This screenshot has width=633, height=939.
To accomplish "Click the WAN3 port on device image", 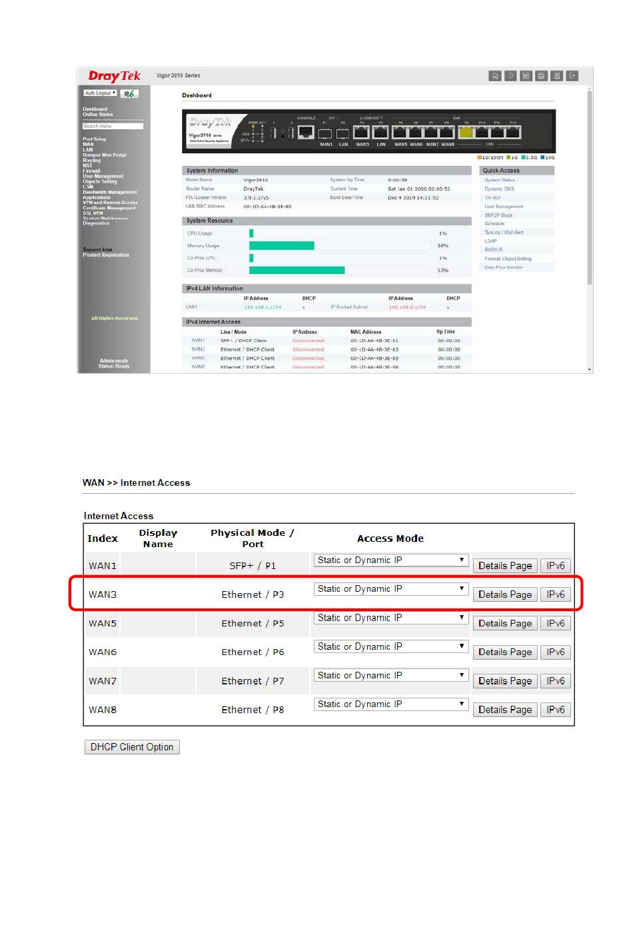I will click(x=362, y=133).
